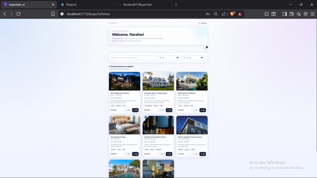The width and height of the screenshot is (317, 178).
Task: Open the property type 'All' dropdown
Action: coord(170,58)
